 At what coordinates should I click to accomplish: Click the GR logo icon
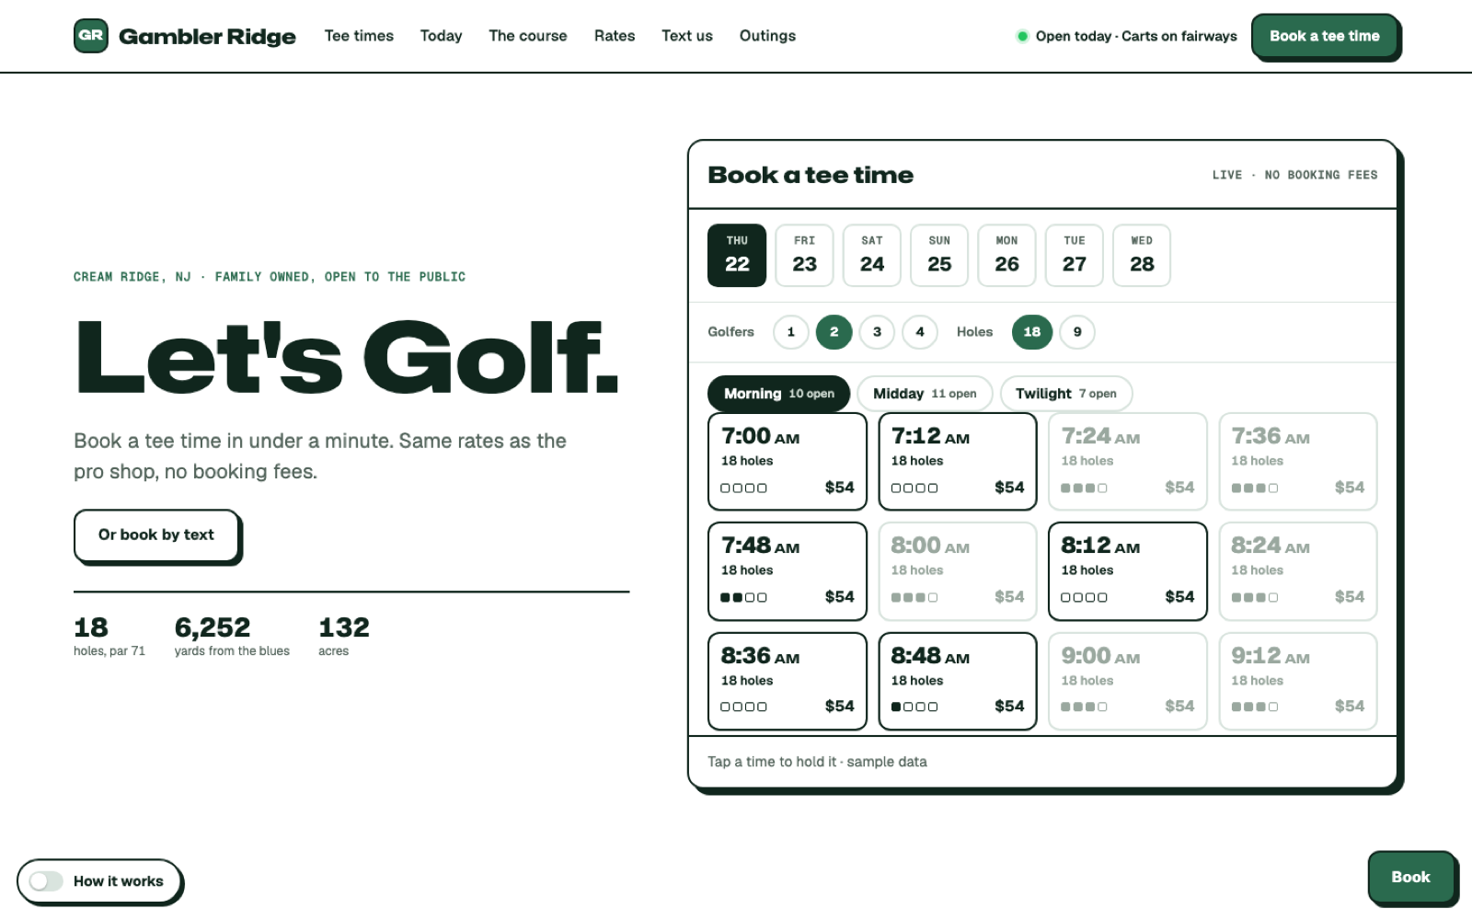[91, 36]
